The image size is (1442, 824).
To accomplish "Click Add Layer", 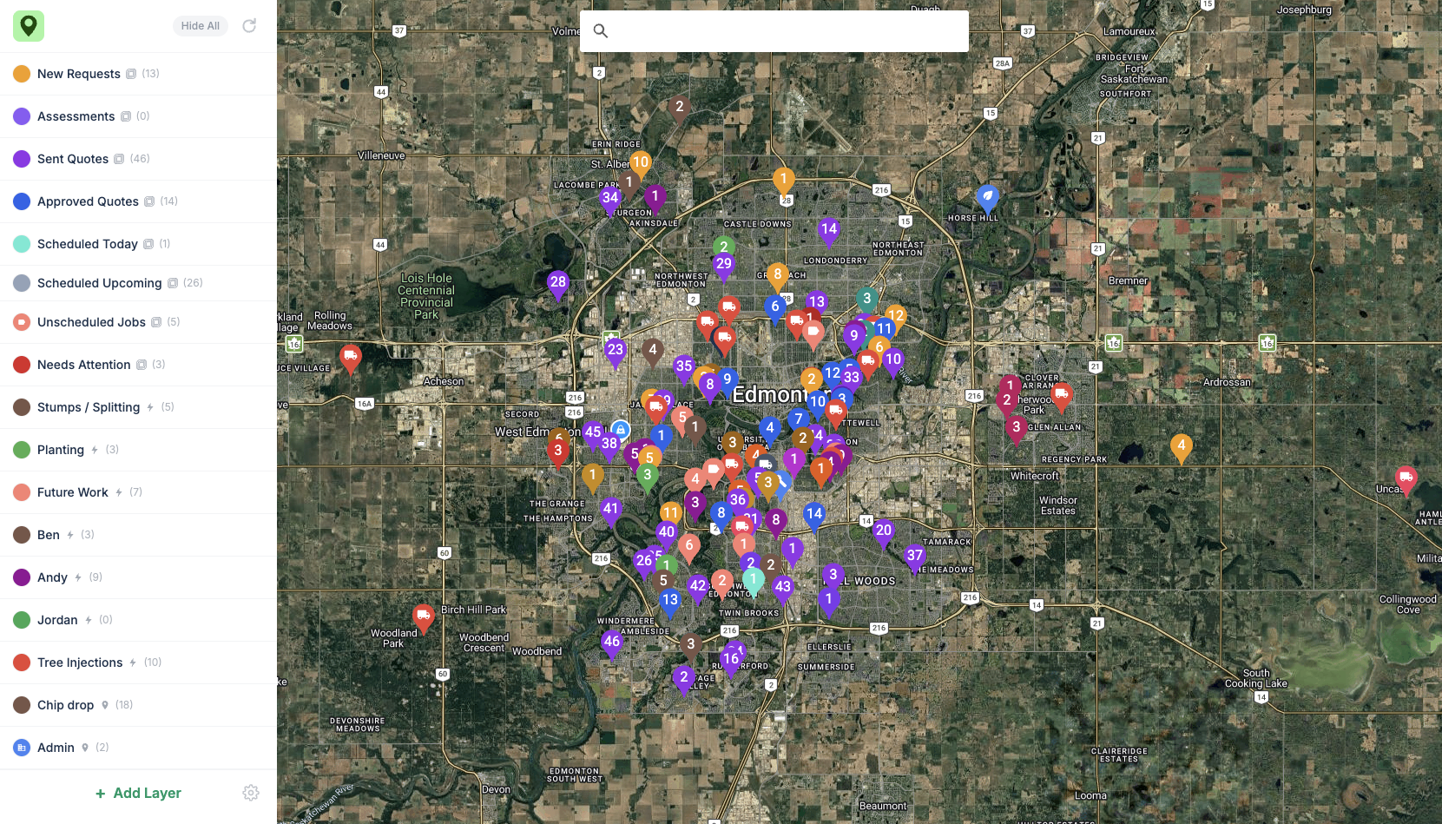I will click(138, 793).
